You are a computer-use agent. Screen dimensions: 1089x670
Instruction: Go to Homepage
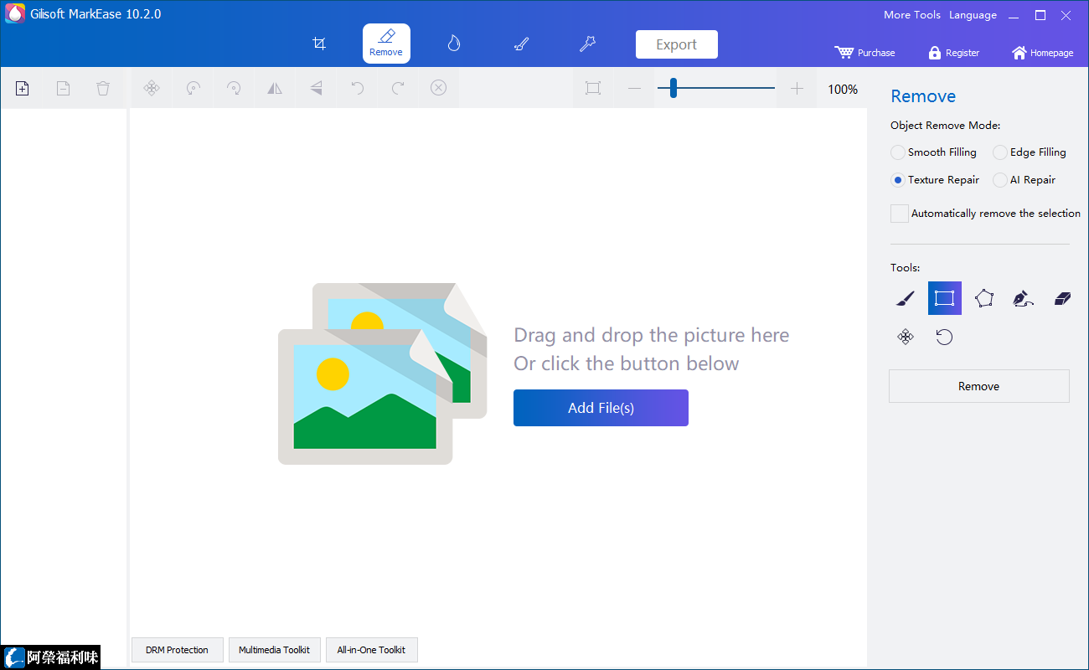point(1042,52)
